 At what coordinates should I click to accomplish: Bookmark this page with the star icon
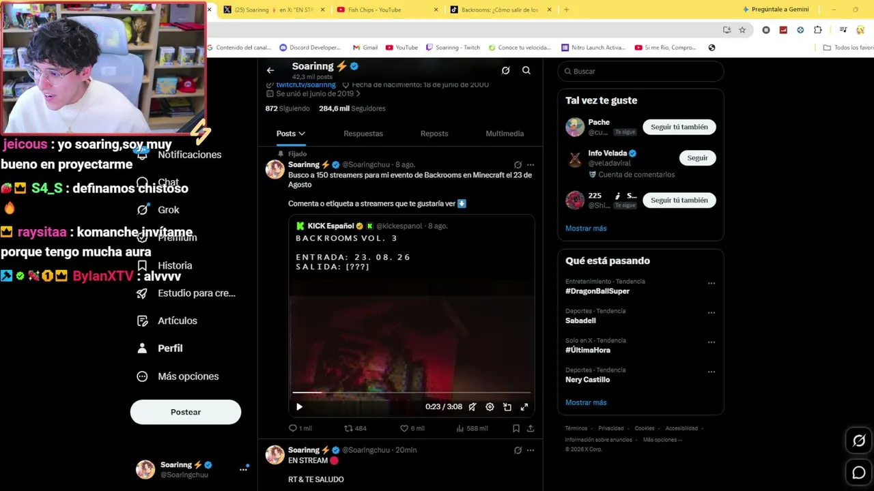(x=742, y=30)
